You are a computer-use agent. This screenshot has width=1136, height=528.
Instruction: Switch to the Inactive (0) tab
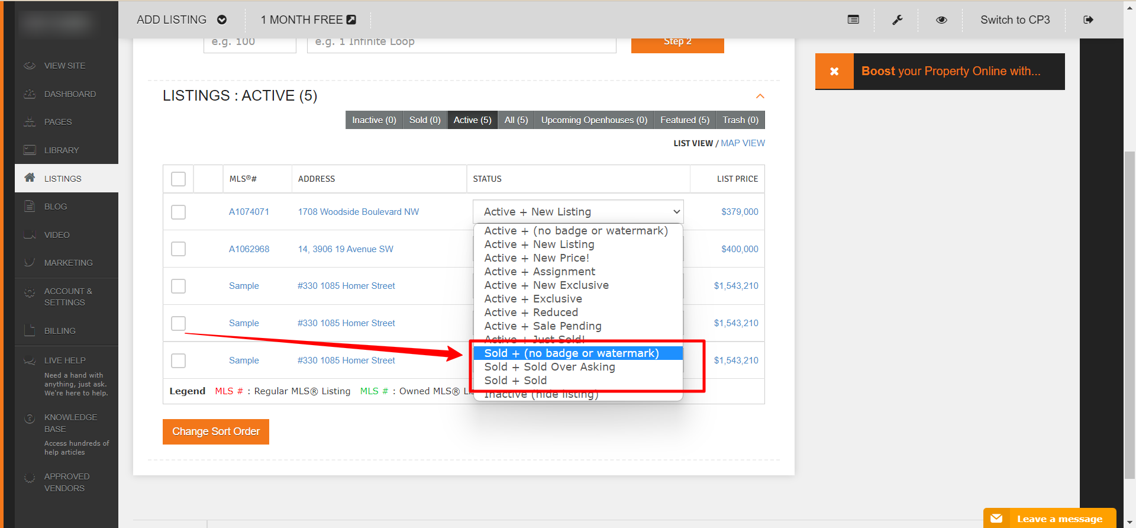pyautogui.click(x=374, y=120)
